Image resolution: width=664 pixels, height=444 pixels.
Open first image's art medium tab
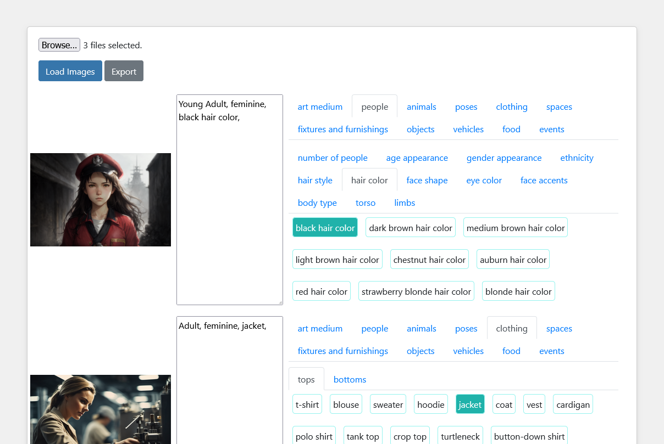[x=320, y=106]
